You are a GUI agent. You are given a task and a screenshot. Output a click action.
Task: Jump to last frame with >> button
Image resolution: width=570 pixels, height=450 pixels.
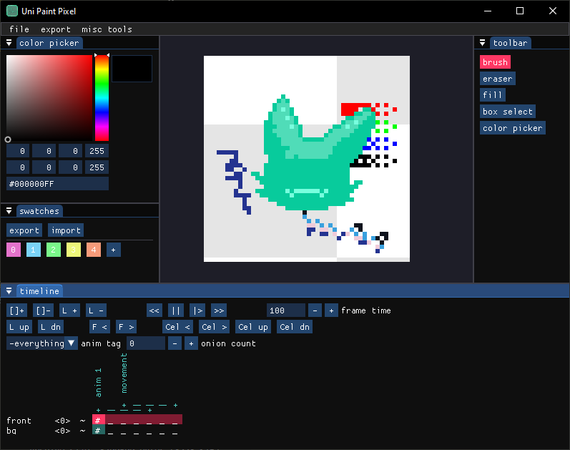219,310
